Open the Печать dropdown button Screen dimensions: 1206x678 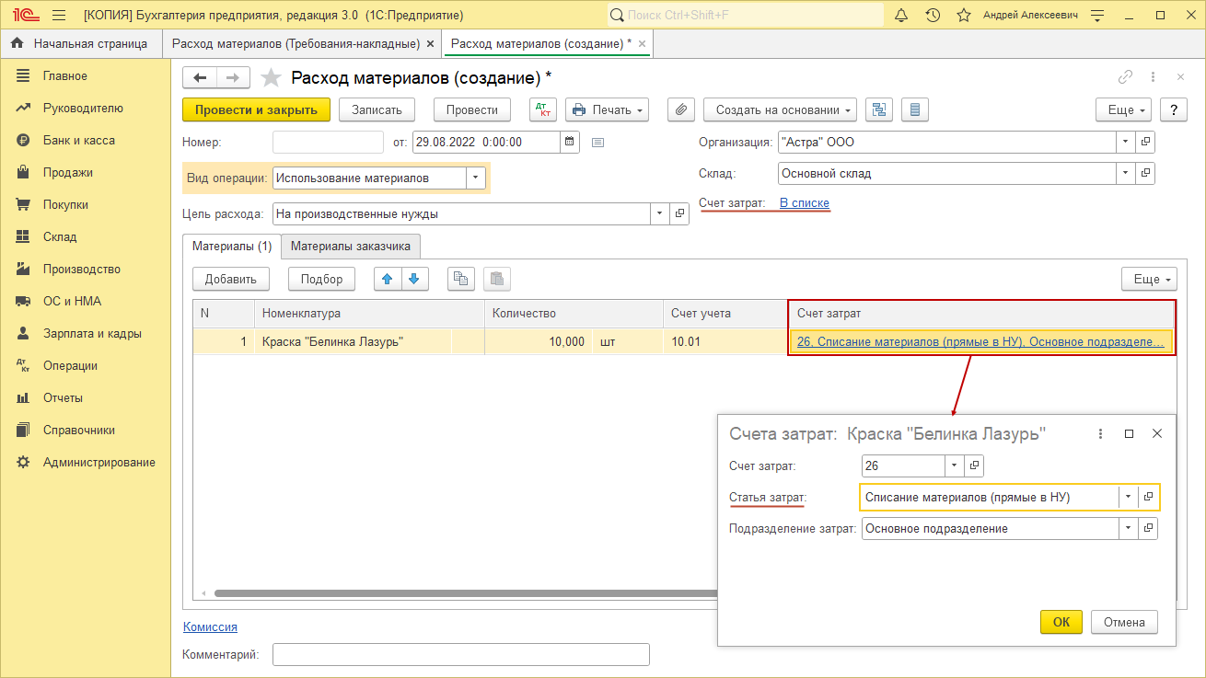pos(607,109)
